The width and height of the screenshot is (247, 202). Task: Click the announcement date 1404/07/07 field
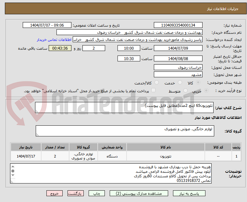click(47, 25)
